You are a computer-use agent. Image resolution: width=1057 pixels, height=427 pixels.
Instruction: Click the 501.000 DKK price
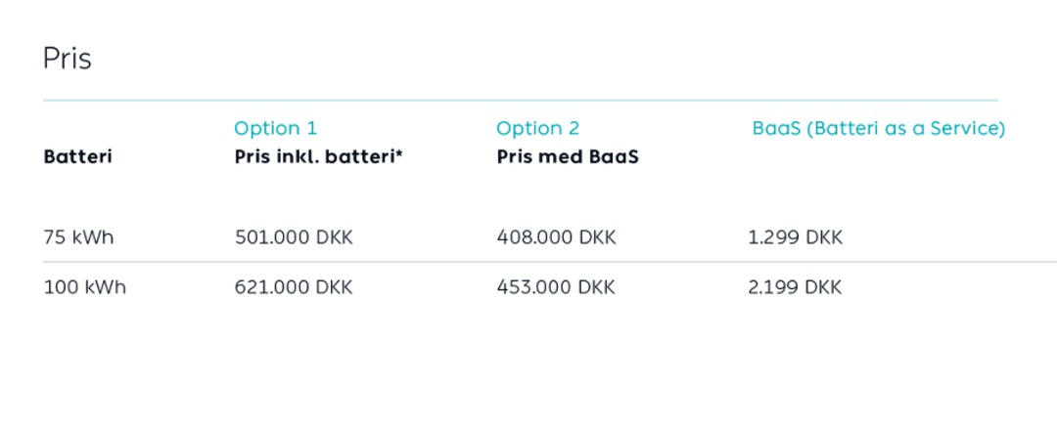(294, 237)
